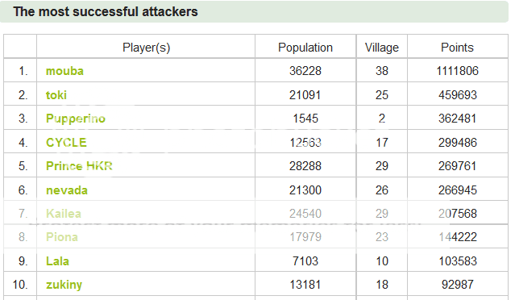The image size is (515, 300).
Task: Click Pupperino's village count cell
Action: (382, 119)
